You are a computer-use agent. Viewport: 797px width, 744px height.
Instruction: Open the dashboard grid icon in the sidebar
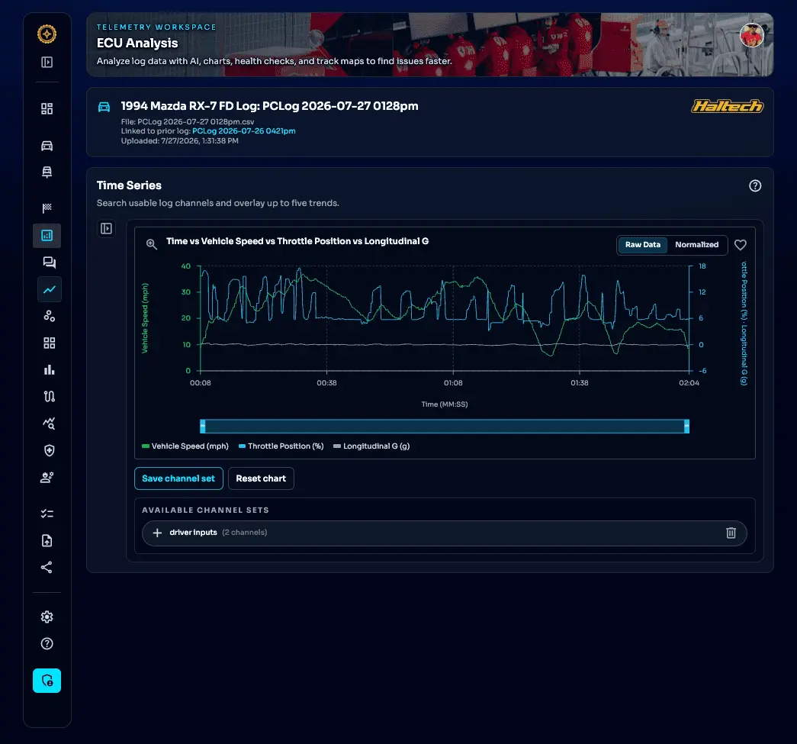click(47, 108)
